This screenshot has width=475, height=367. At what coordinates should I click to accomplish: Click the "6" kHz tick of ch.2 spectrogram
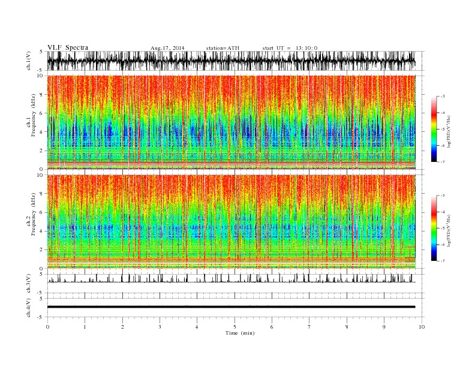coord(42,212)
